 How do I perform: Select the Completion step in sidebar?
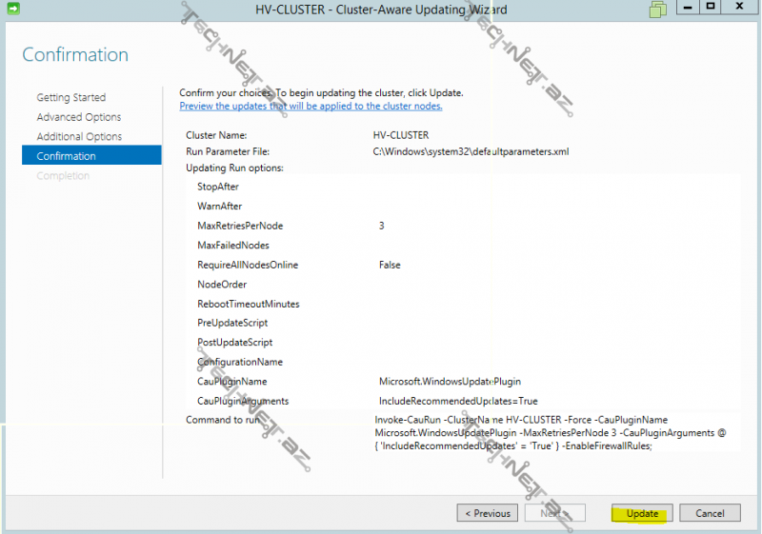pos(63,176)
